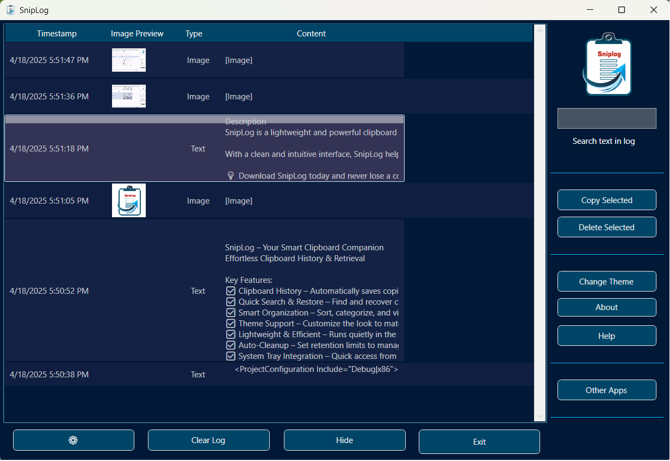Open the Help button
This screenshot has width=670, height=461.
coord(607,336)
